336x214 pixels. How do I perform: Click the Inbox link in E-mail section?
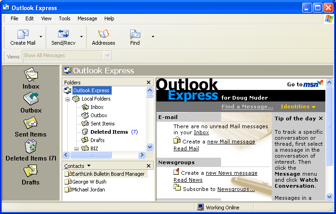coord(201,132)
